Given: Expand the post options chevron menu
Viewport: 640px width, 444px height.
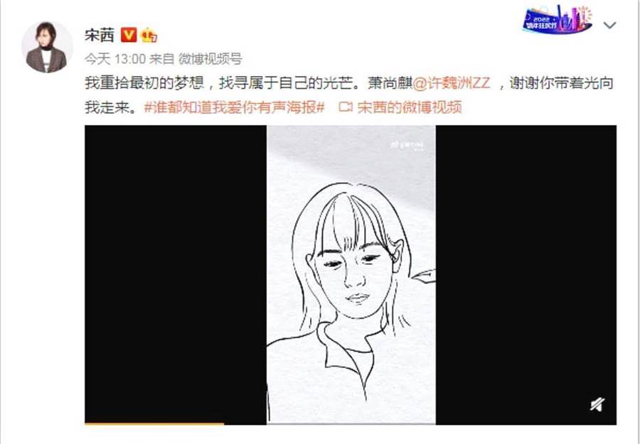Looking at the screenshot, I should click(609, 26).
